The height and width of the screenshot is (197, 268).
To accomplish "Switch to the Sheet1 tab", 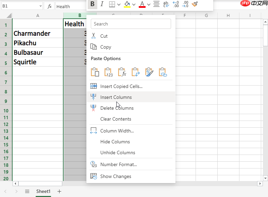I will tap(43, 191).
